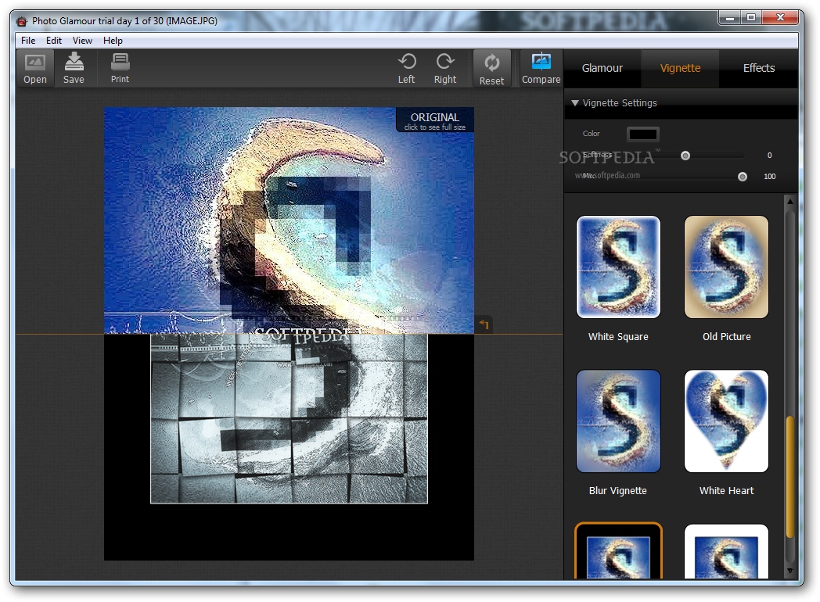Image resolution: width=820 pixels, height=602 pixels.
Task: Open the Help menu
Action: 113,40
